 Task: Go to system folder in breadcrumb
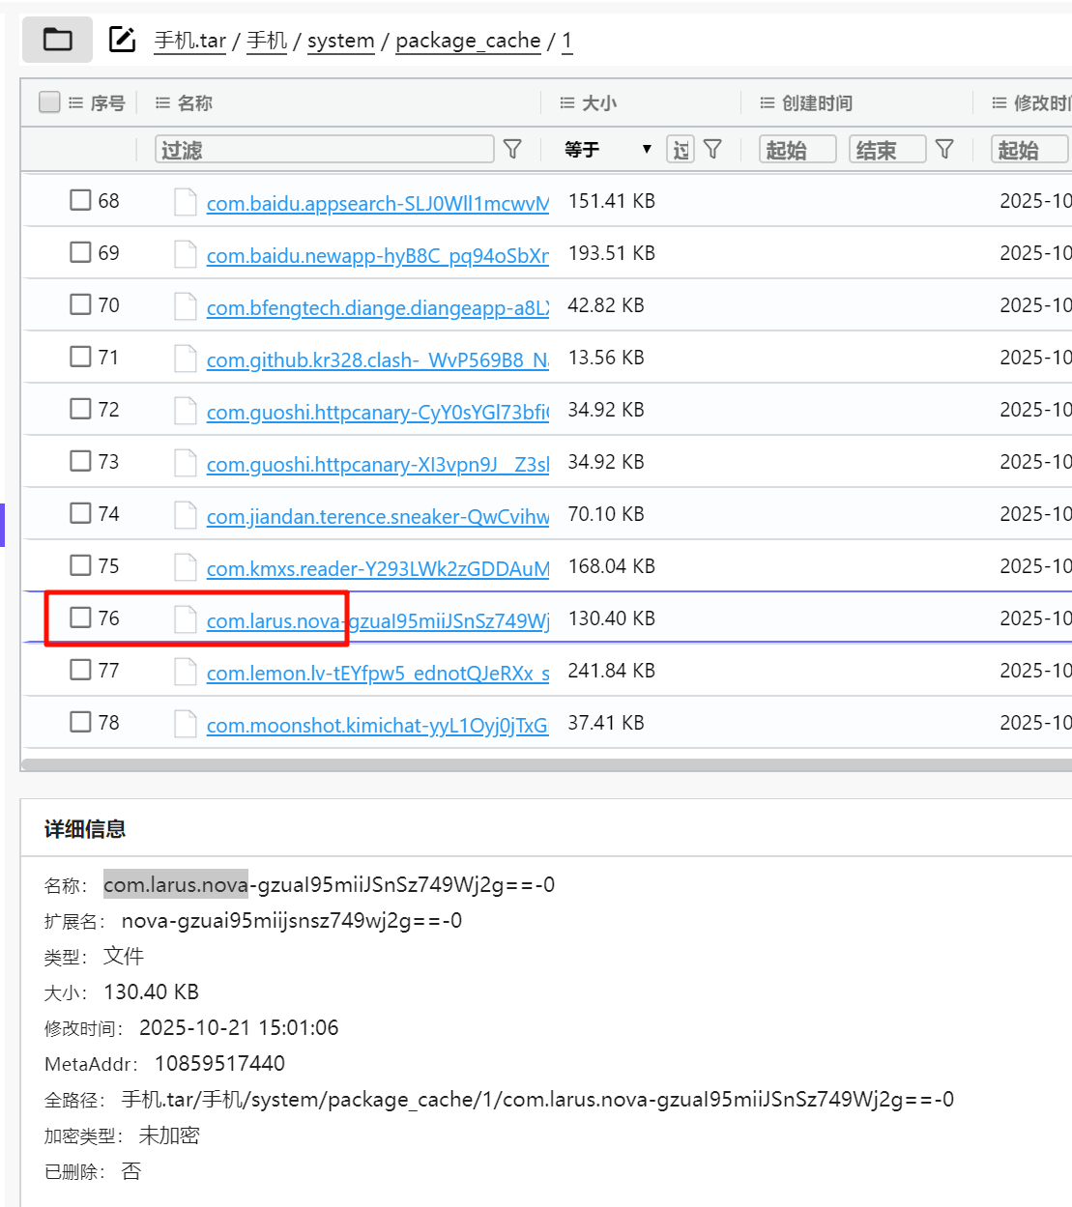pos(340,41)
